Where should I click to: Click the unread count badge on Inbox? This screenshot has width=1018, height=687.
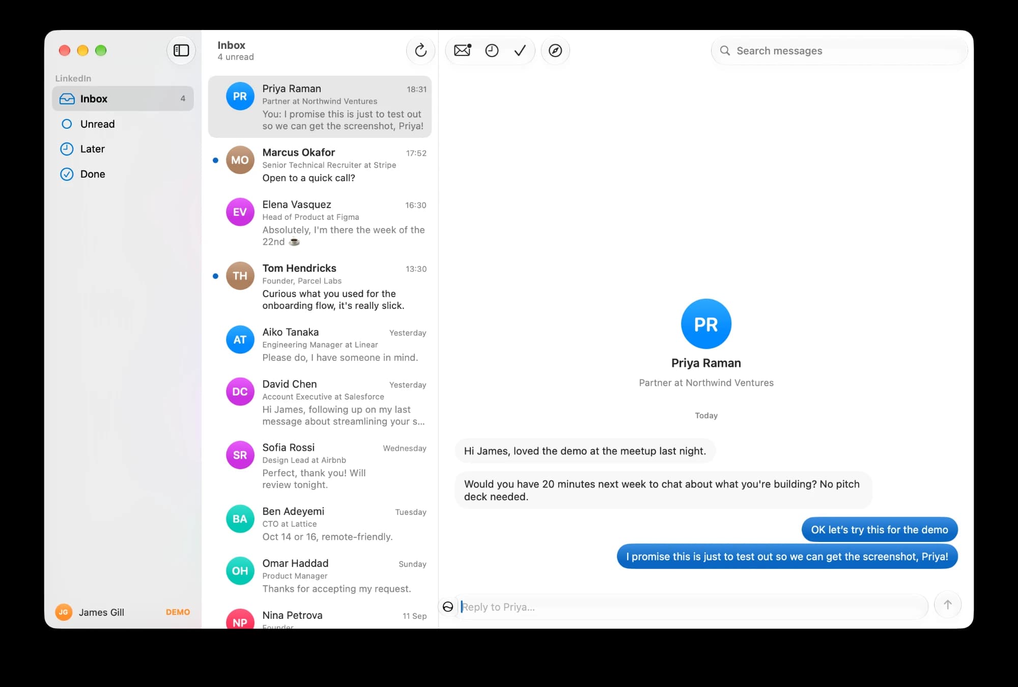coord(183,99)
